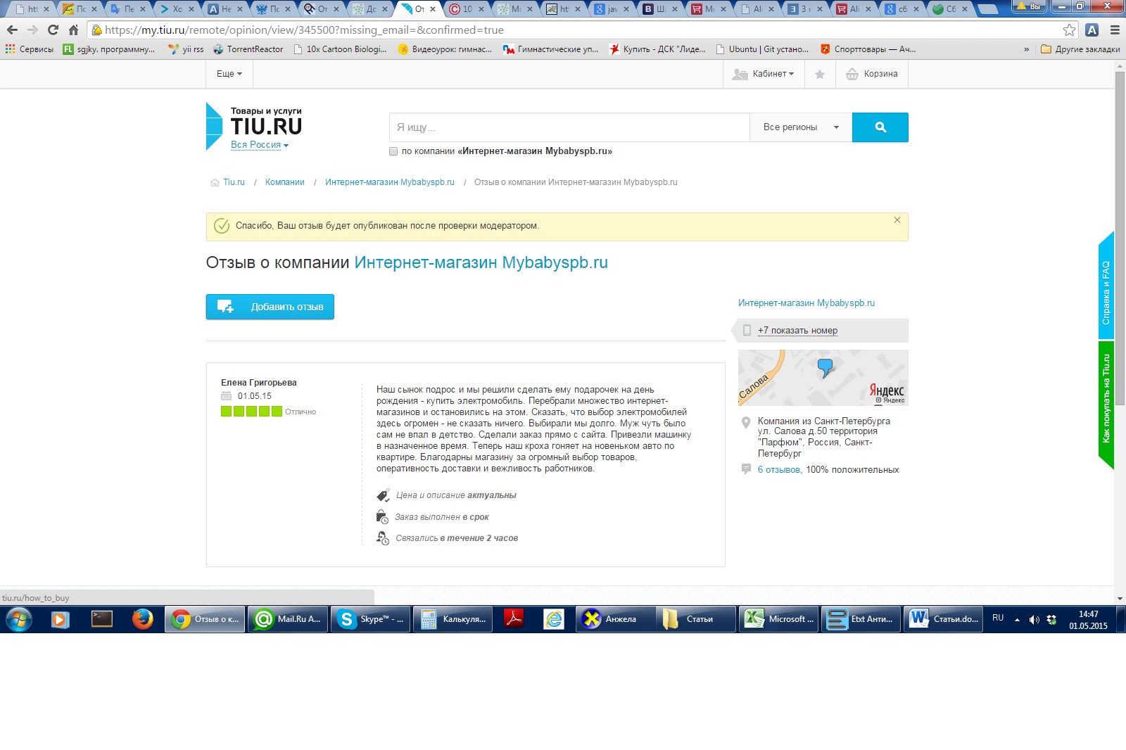
Task: Open the '6 отзывов' link
Action: click(x=778, y=470)
